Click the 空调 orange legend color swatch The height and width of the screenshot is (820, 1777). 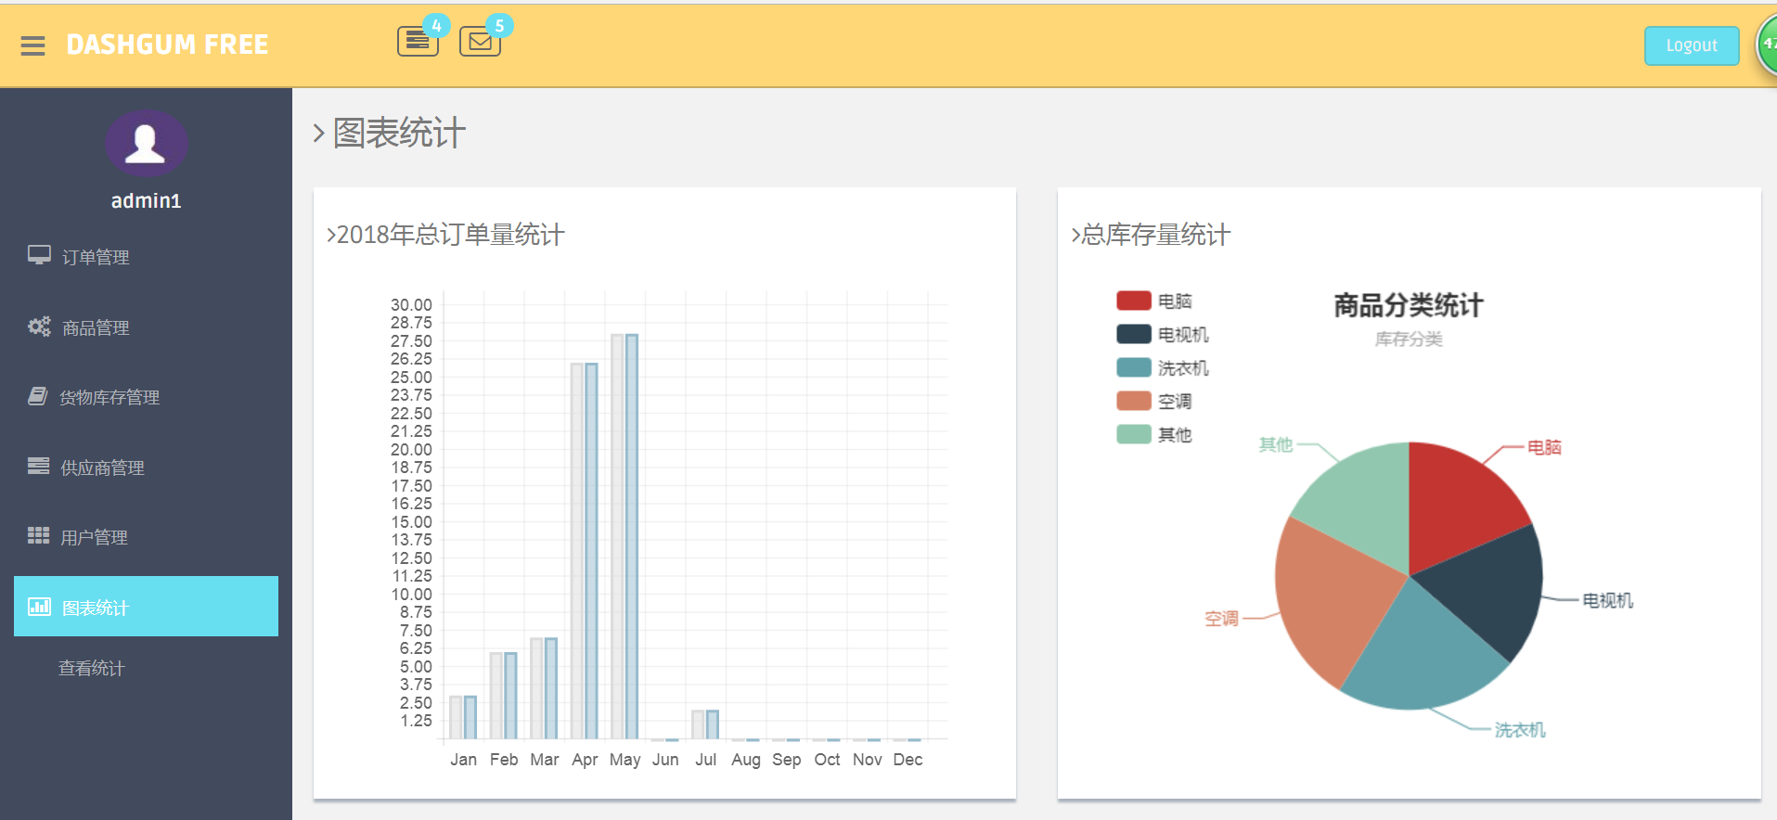click(1134, 401)
